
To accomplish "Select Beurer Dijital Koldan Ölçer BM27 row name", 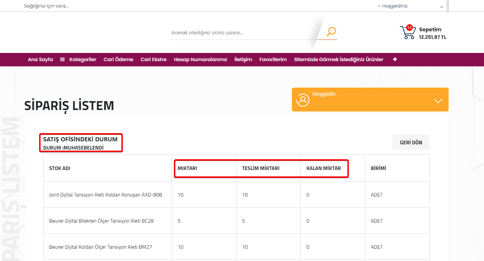I will (101, 247).
